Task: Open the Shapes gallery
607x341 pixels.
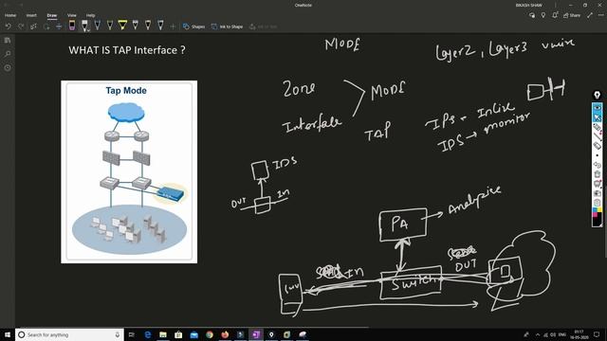Action: pyautogui.click(x=193, y=27)
